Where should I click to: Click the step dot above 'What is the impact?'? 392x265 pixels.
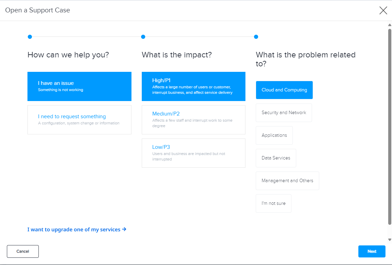pos(143,37)
